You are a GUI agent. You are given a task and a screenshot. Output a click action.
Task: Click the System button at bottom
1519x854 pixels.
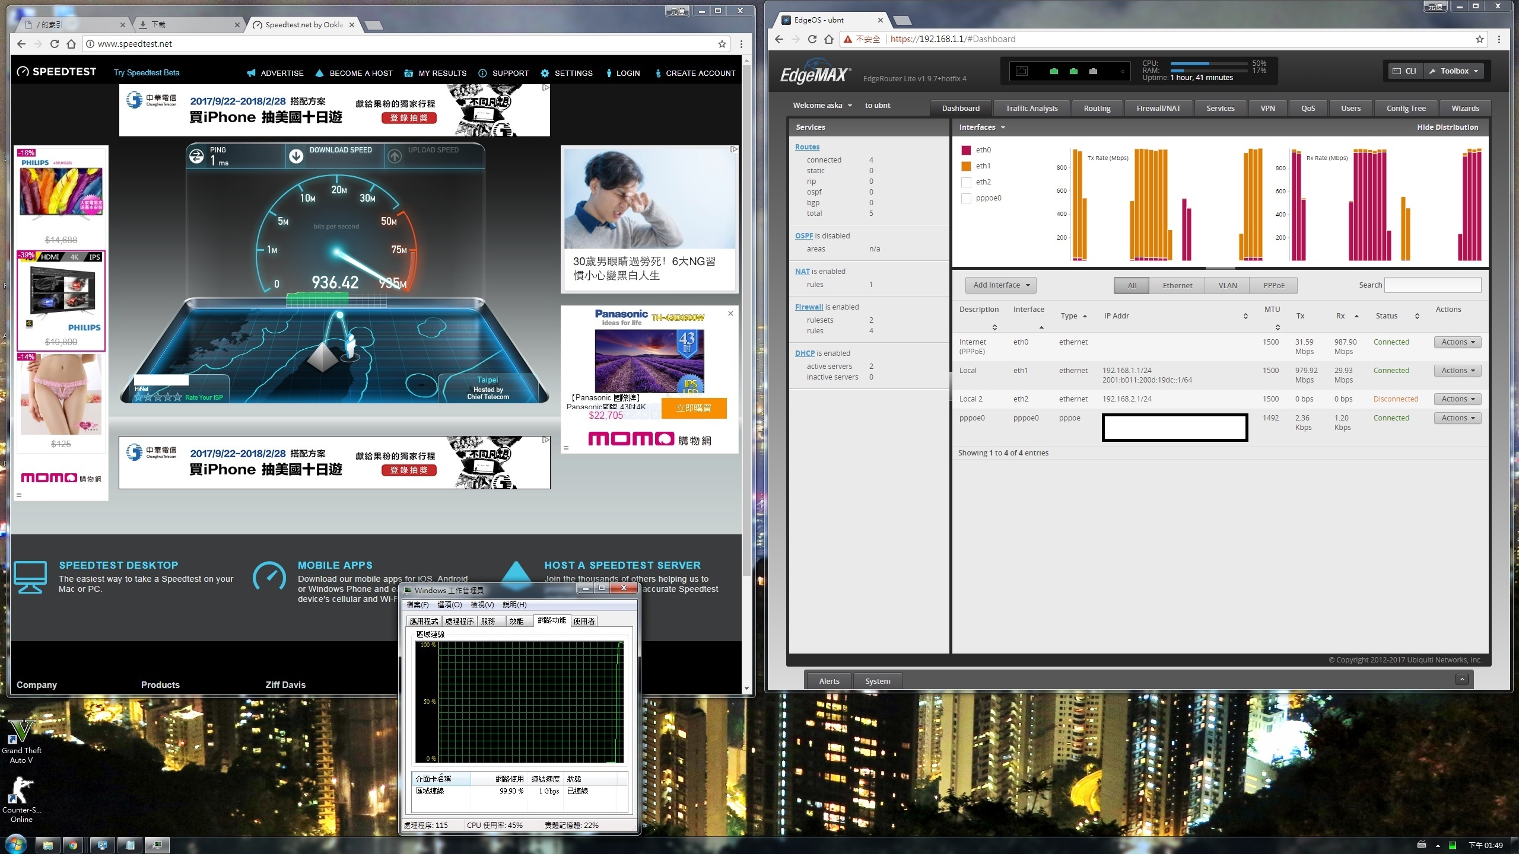pyautogui.click(x=878, y=681)
